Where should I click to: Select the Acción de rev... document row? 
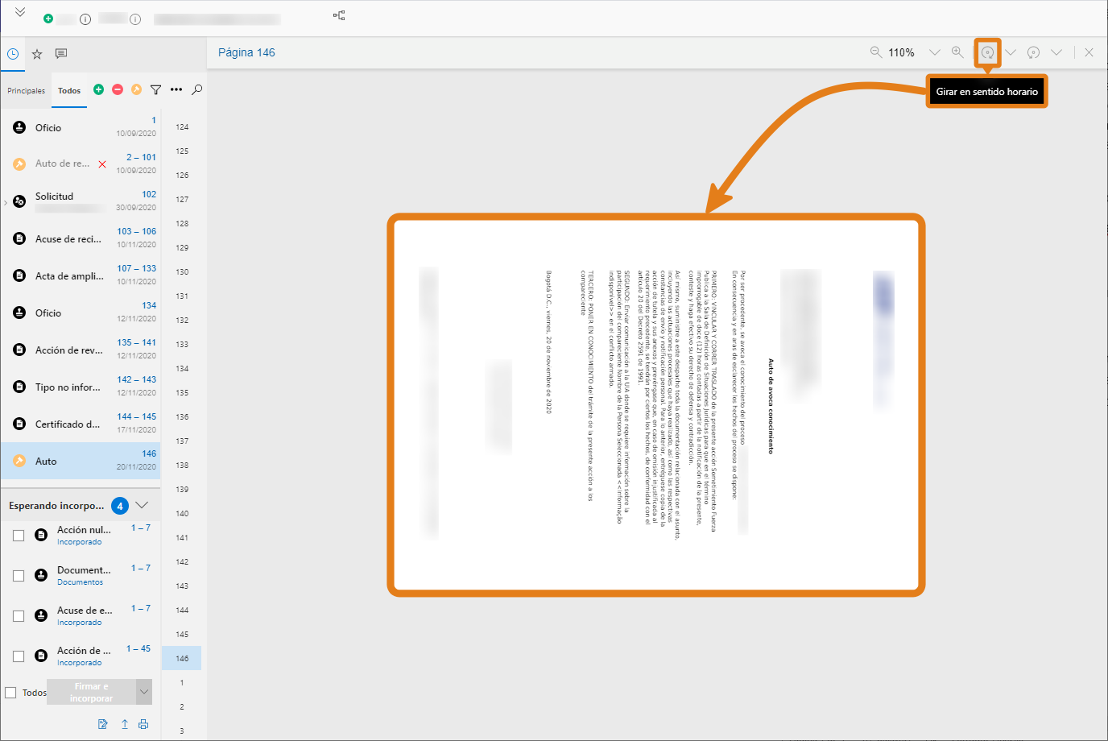click(x=81, y=350)
